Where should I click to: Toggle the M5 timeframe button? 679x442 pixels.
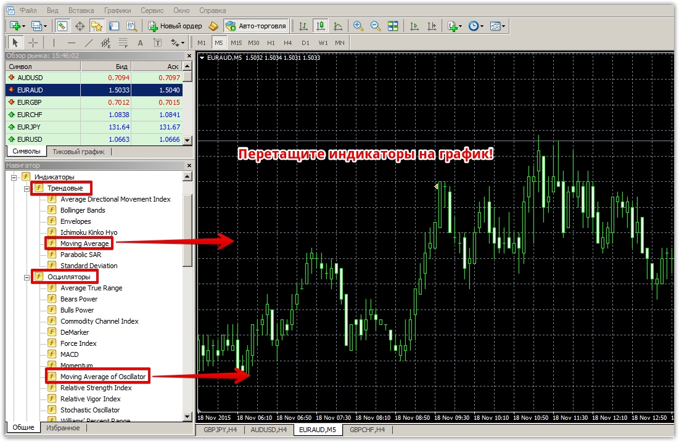[219, 43]
